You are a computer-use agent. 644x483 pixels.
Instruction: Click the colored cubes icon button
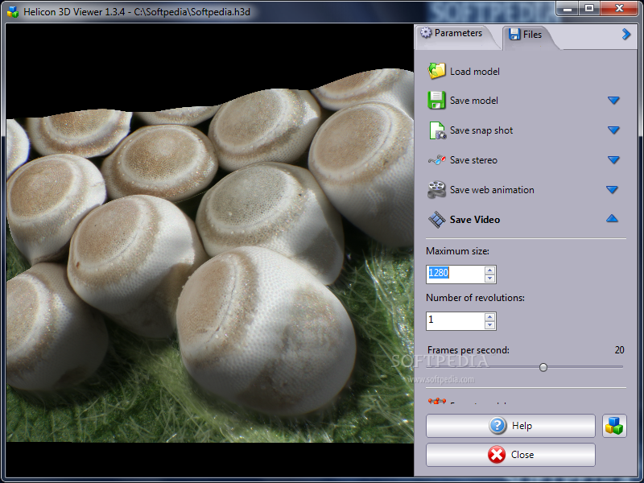point(614,426)
